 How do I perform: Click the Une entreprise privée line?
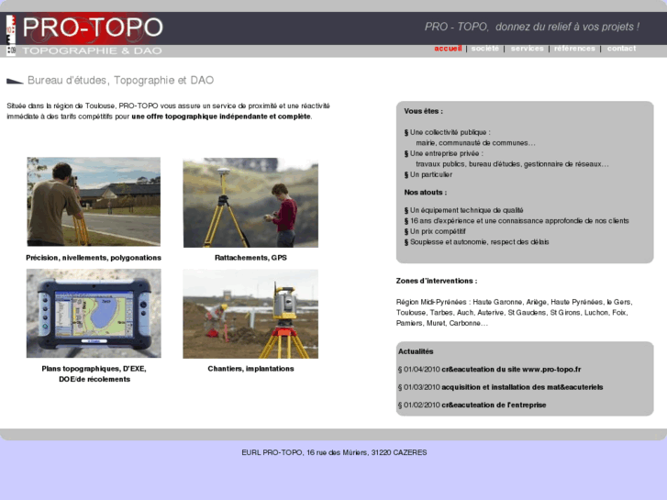(444, 153)
